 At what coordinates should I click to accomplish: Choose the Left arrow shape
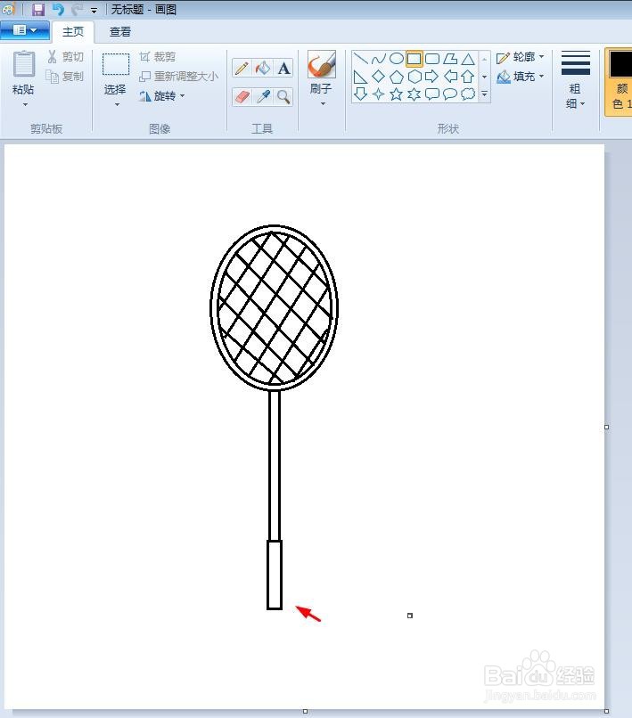click(450, 77)
